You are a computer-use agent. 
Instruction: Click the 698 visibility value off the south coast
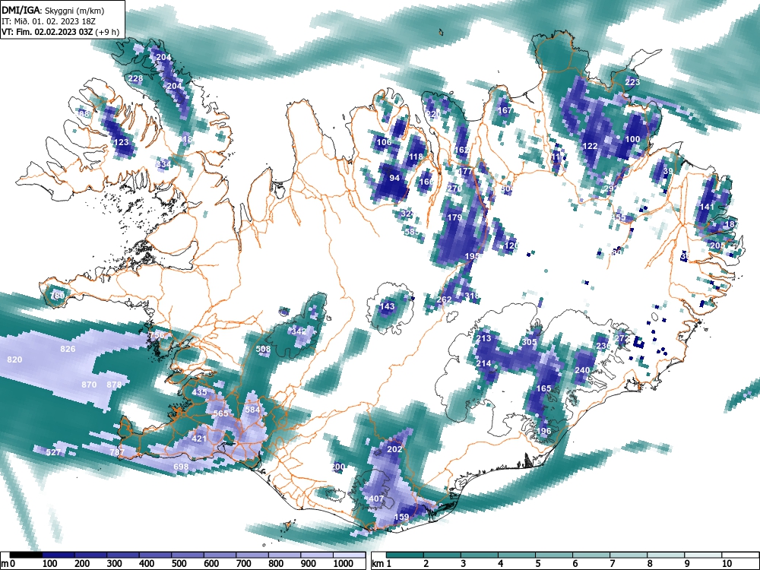point(181,467)
